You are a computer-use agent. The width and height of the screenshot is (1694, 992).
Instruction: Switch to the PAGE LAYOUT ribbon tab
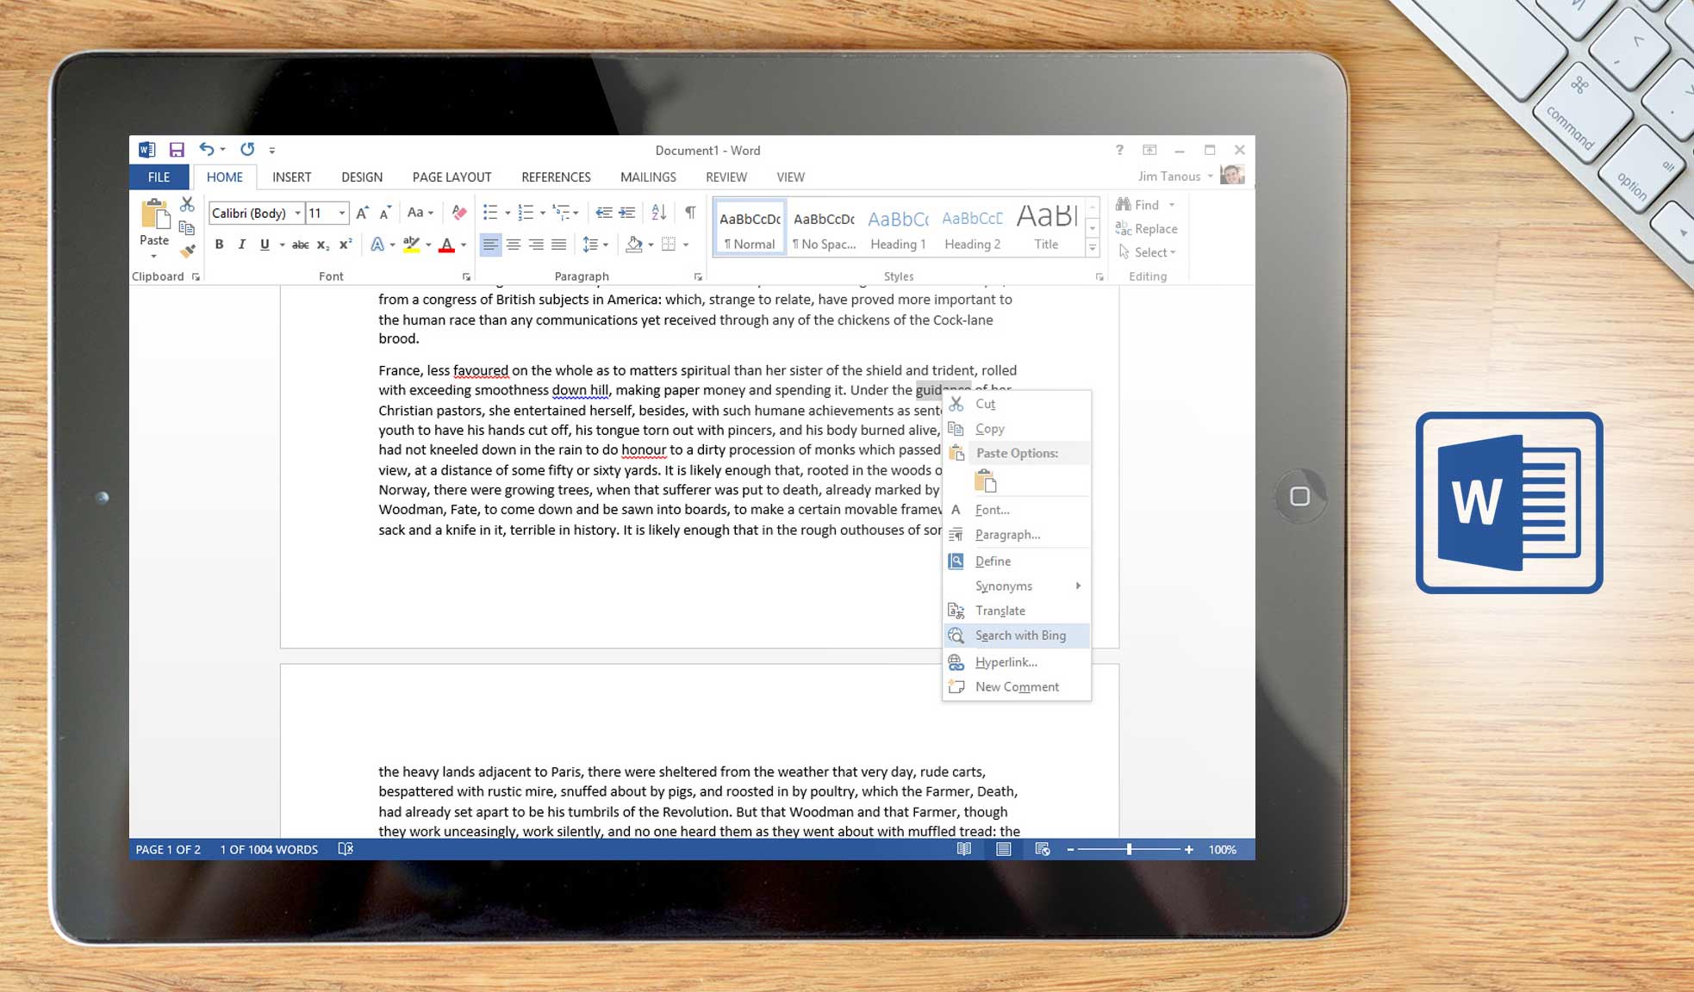451,177
